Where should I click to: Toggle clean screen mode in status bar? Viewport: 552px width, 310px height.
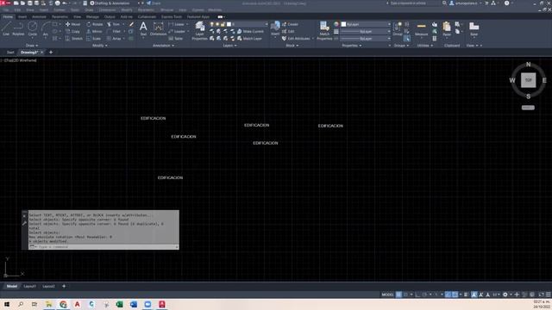point(542,294)
